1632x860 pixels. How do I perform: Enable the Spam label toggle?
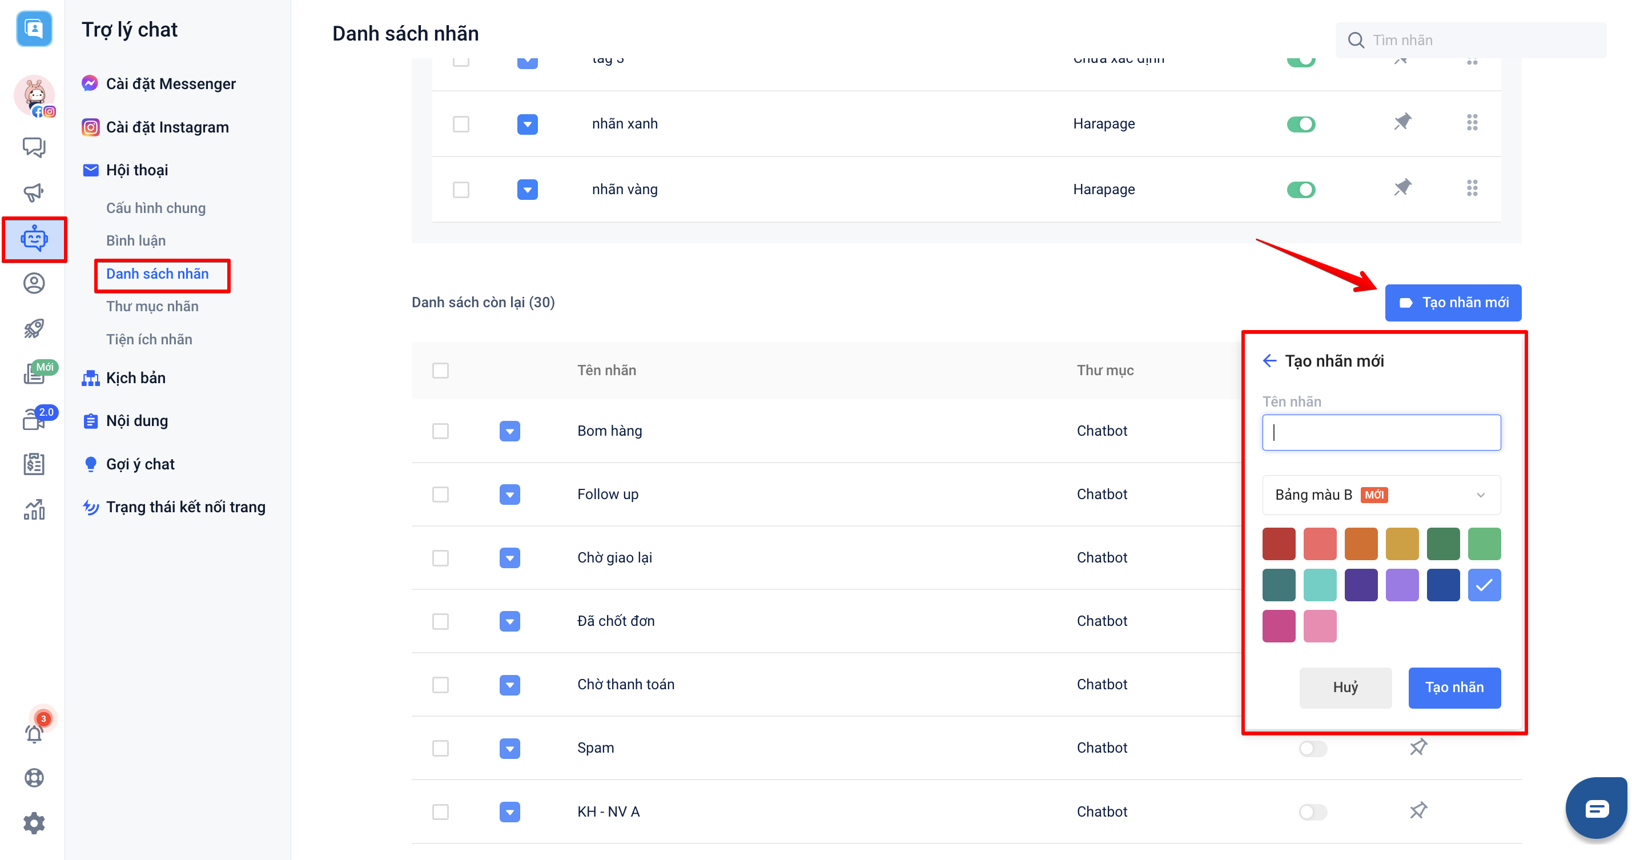pyautogui.click(x=1312, y=748)
